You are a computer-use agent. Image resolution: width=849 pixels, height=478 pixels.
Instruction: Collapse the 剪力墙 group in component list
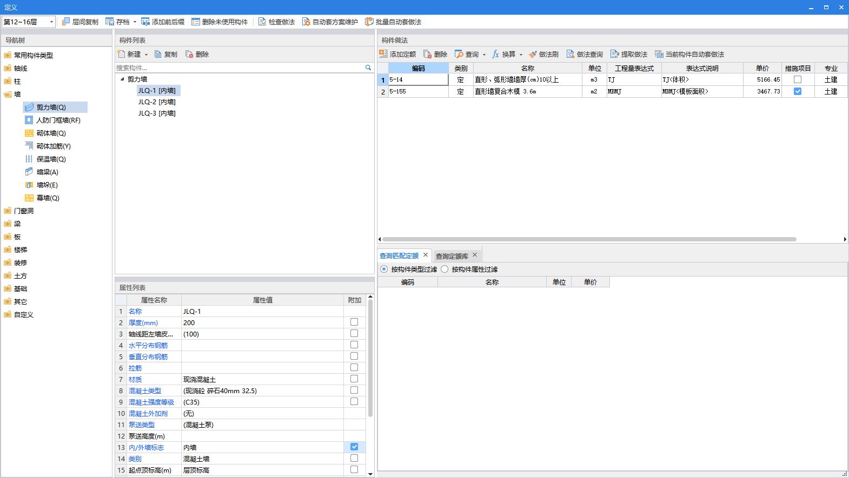click(x=122, y=79)
